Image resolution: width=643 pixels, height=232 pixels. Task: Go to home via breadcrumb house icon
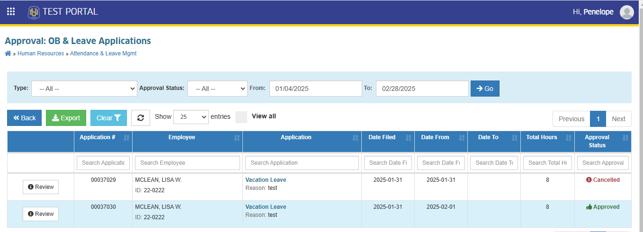click(x=8, y=54)
